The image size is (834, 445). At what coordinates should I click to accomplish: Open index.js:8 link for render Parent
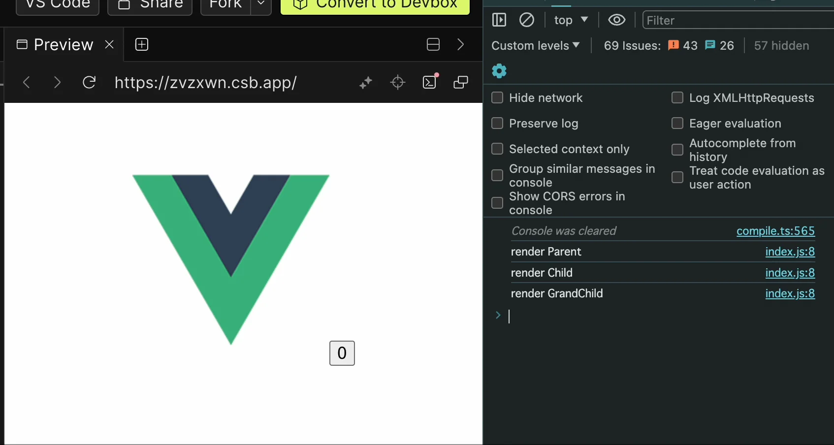(790, 252)
